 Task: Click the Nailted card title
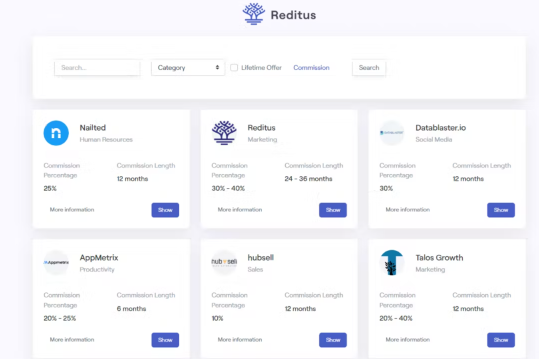93,127
